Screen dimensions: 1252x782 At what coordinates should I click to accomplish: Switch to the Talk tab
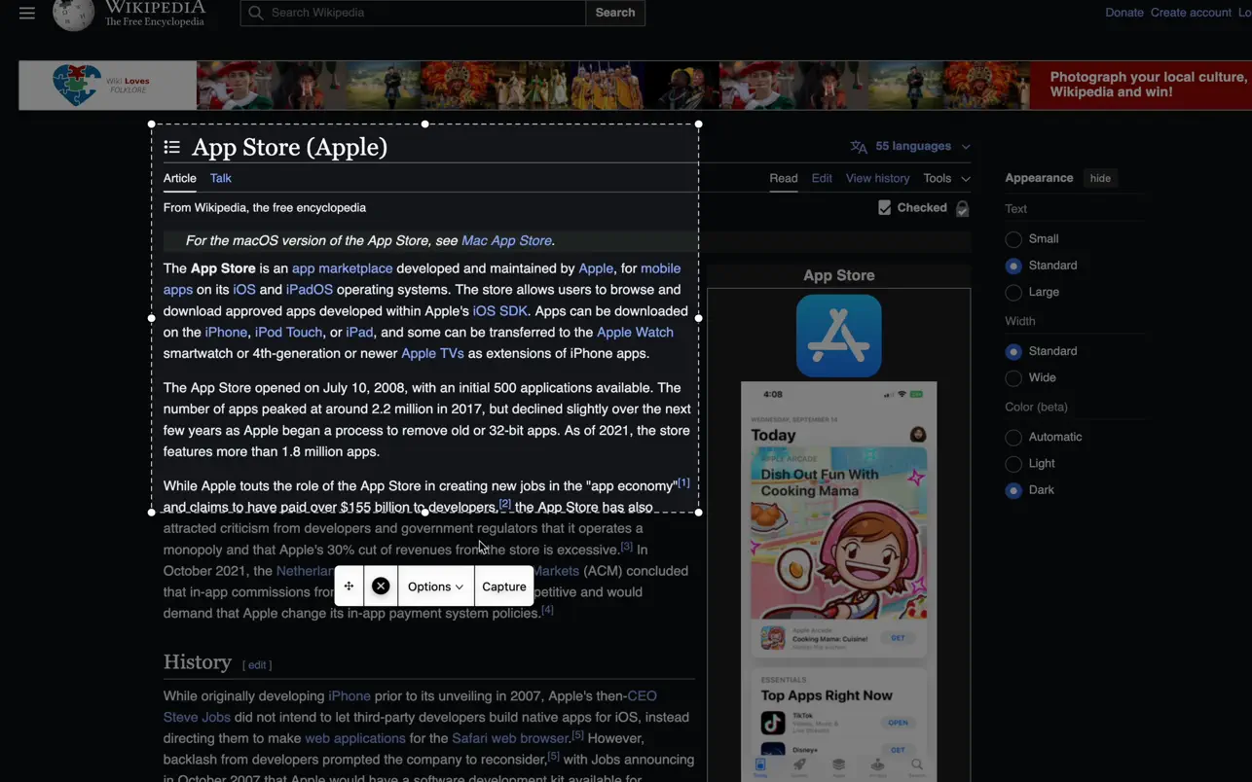click(221, 179)
